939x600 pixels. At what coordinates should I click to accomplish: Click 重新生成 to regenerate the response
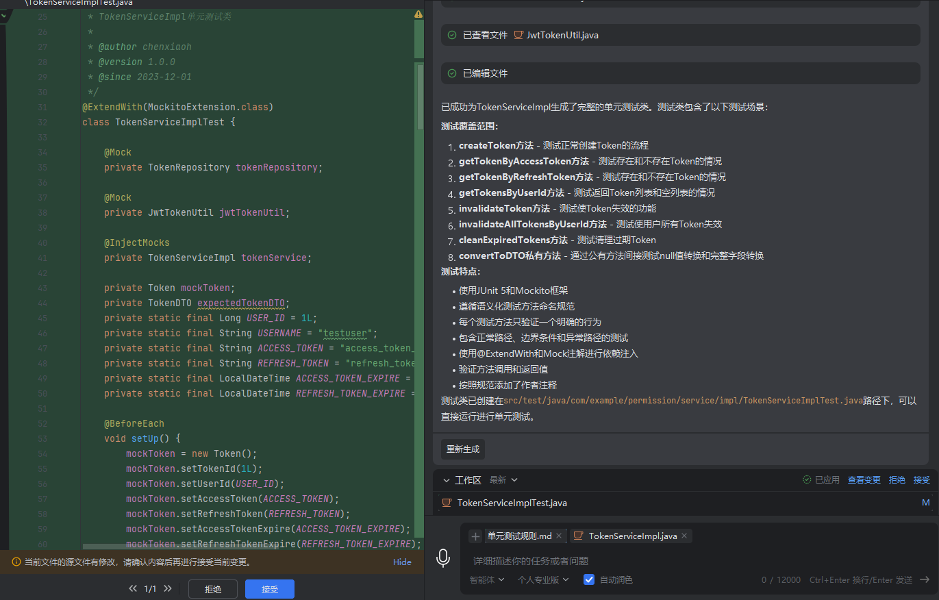pos(463,449)
